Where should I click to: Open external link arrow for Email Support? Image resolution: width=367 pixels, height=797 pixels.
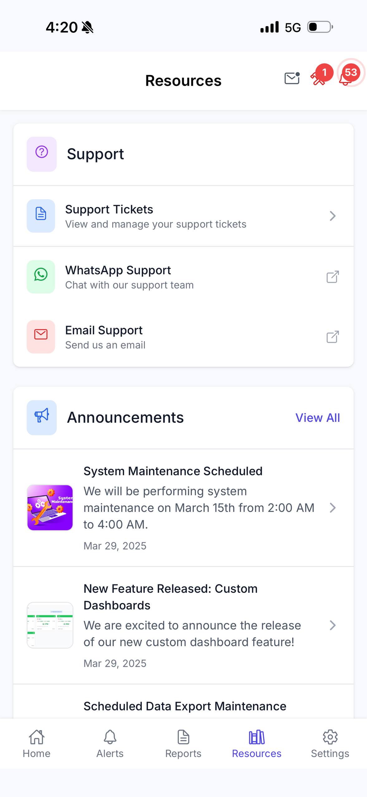[332, 337]
